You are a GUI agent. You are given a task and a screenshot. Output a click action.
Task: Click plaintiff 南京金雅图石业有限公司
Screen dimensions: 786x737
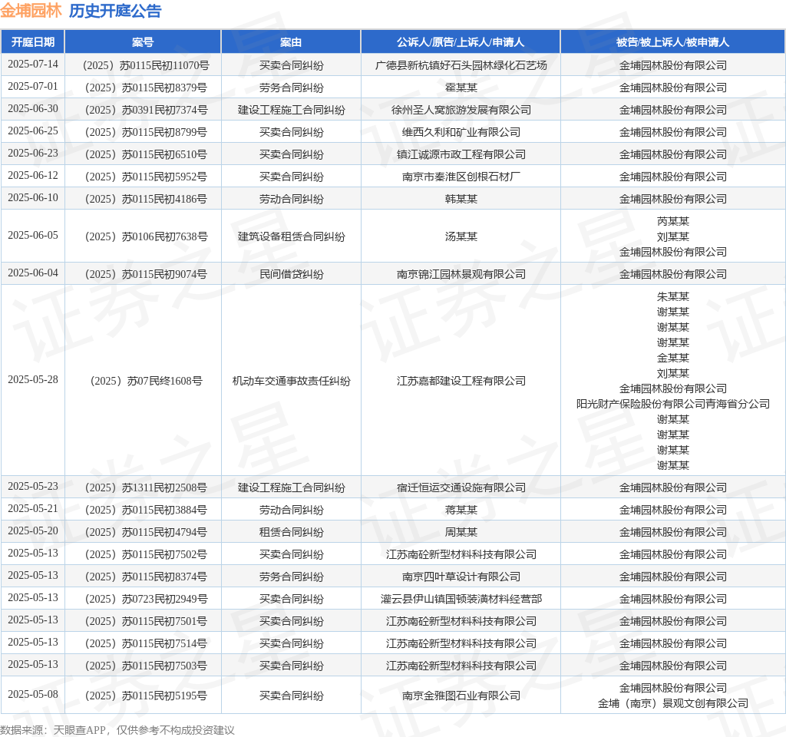coord(461,696)
